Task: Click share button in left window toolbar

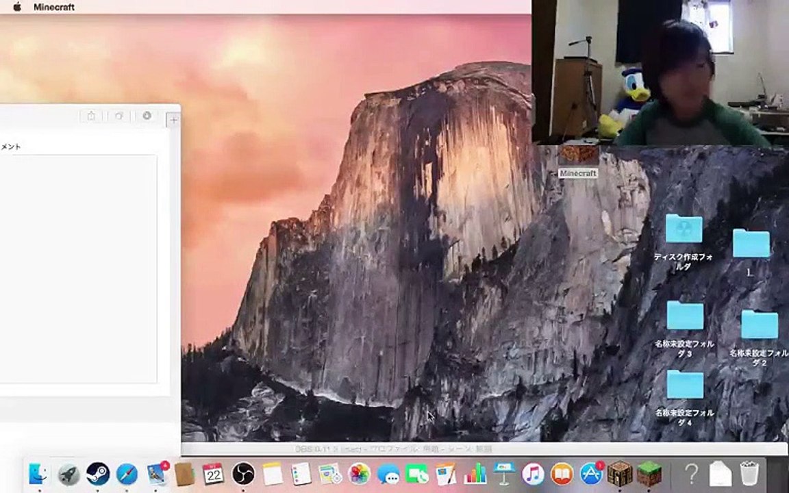Action: 91,116
